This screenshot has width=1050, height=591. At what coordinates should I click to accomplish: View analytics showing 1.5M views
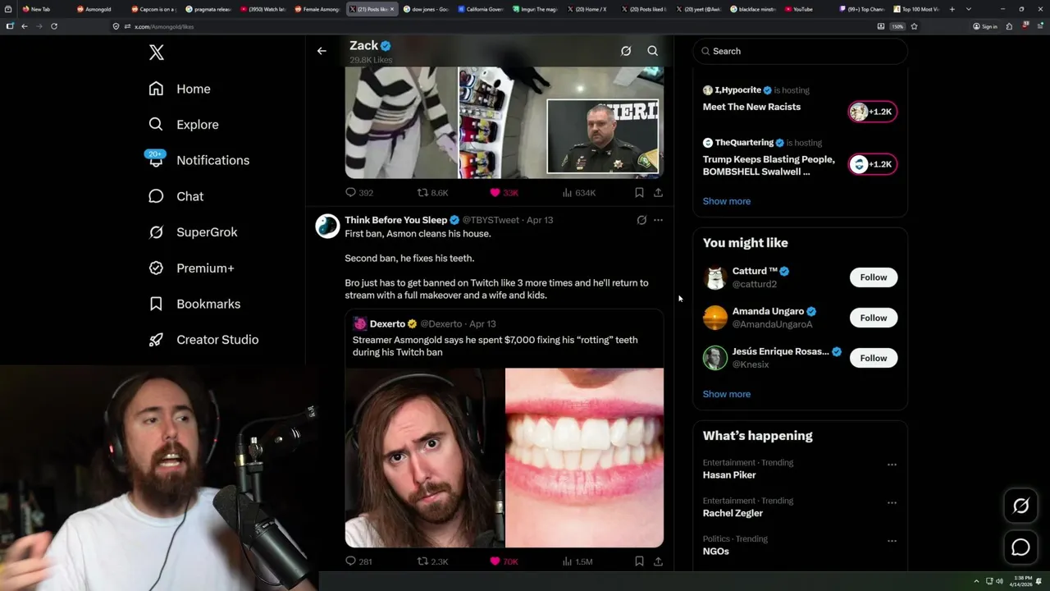577,561
